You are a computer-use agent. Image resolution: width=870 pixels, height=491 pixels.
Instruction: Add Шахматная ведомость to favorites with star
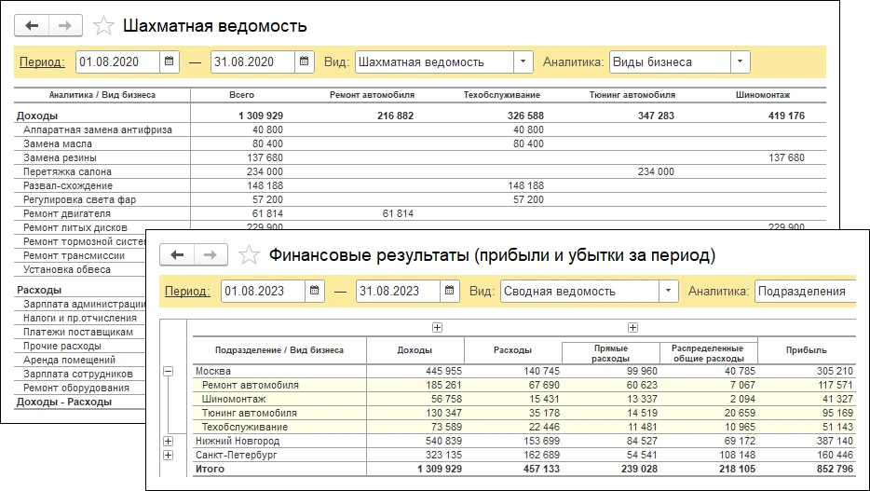pyautogui.click(x=106, y=26)
